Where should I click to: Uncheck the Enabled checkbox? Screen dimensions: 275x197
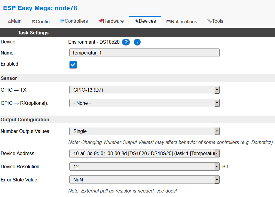click(73, 65)
